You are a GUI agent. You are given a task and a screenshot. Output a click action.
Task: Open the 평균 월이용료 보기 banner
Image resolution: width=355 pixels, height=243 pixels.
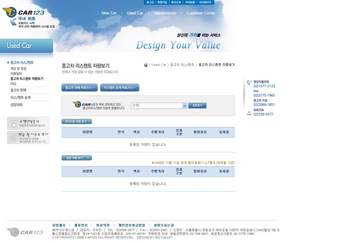pyautogui.click(x=28, y=137)
